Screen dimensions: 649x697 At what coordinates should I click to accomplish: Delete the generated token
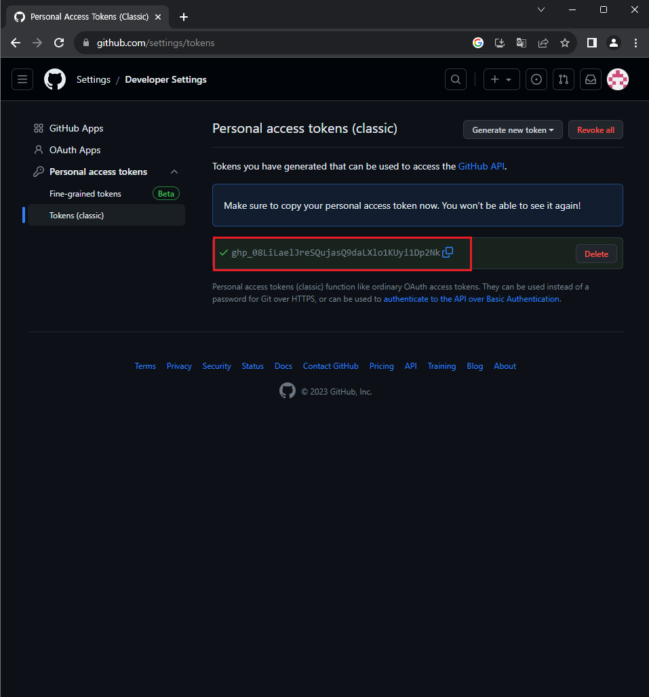(596, 254)
